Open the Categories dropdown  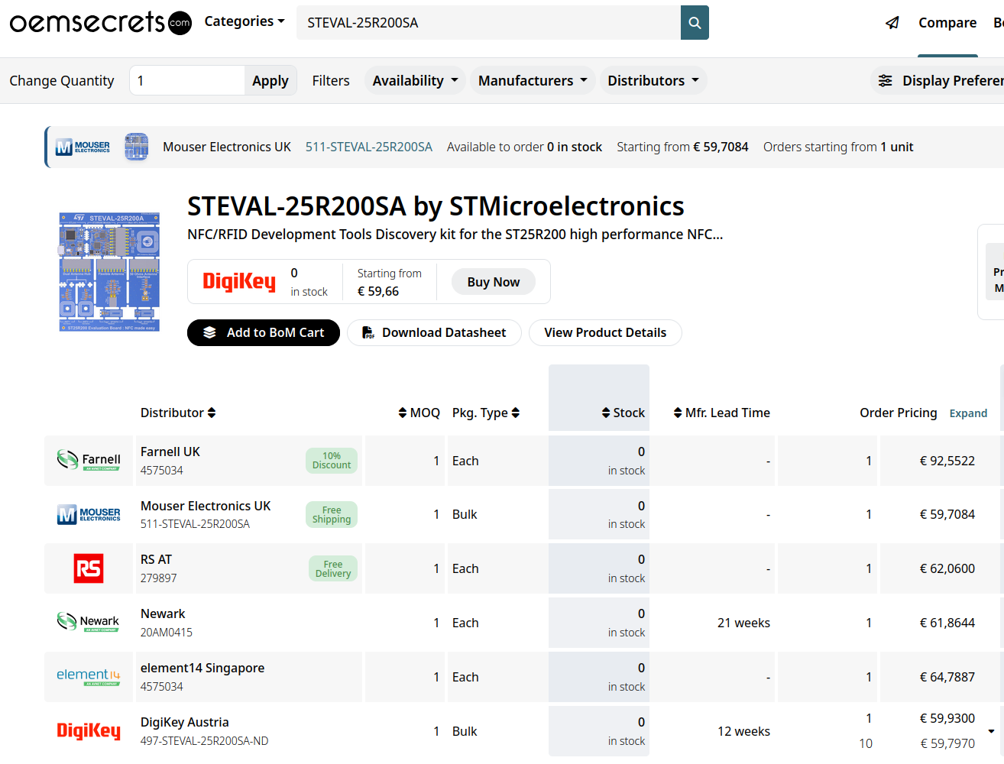click(245, 21)
